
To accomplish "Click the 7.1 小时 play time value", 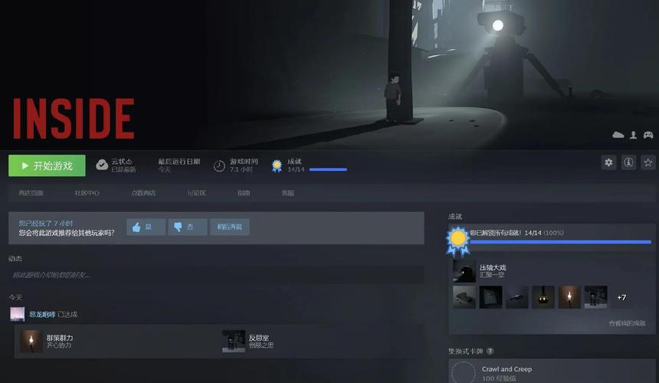I will click(241, 169).
